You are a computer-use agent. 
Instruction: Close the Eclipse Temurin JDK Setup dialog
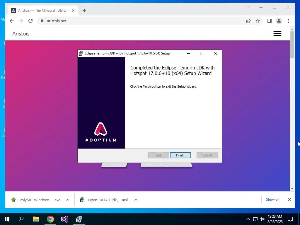[215, 53]
